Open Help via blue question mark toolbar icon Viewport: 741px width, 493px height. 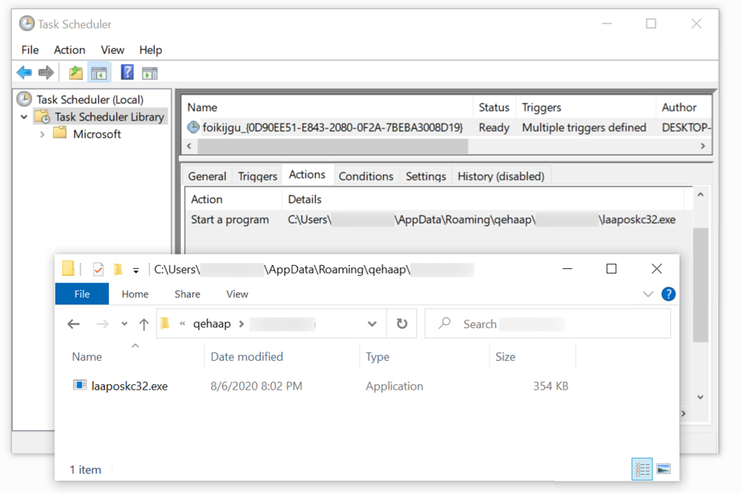pos(127,72)
